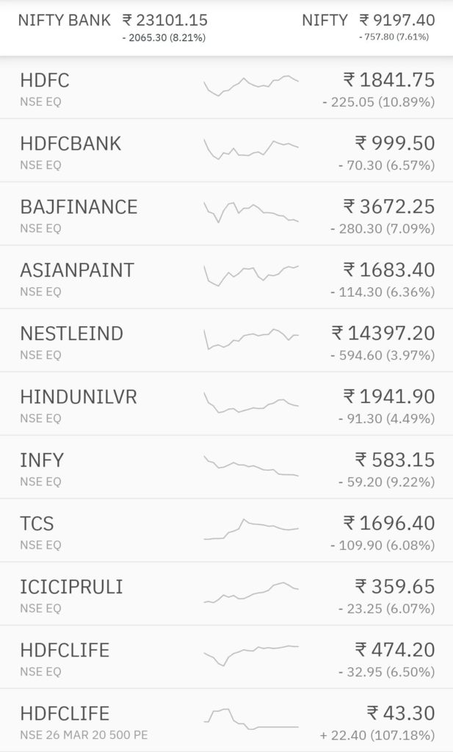Select the ICICIPRULI stock name
Screen dimensions: 453x752
(71, 587)
